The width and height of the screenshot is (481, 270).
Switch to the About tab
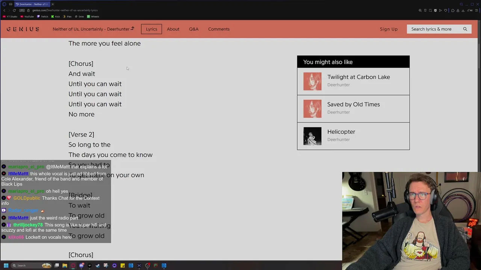click(x=173, y=29)
